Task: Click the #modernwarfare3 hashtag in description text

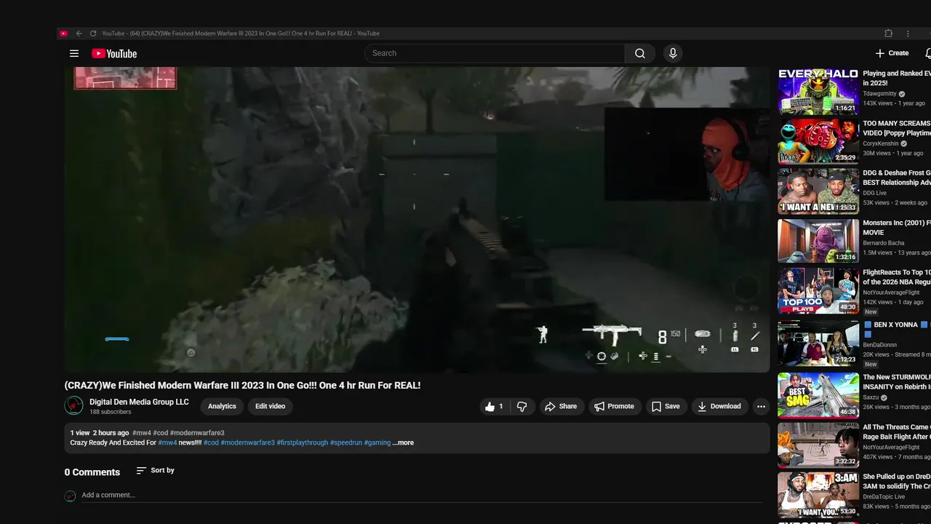Action: click(248, 442)
